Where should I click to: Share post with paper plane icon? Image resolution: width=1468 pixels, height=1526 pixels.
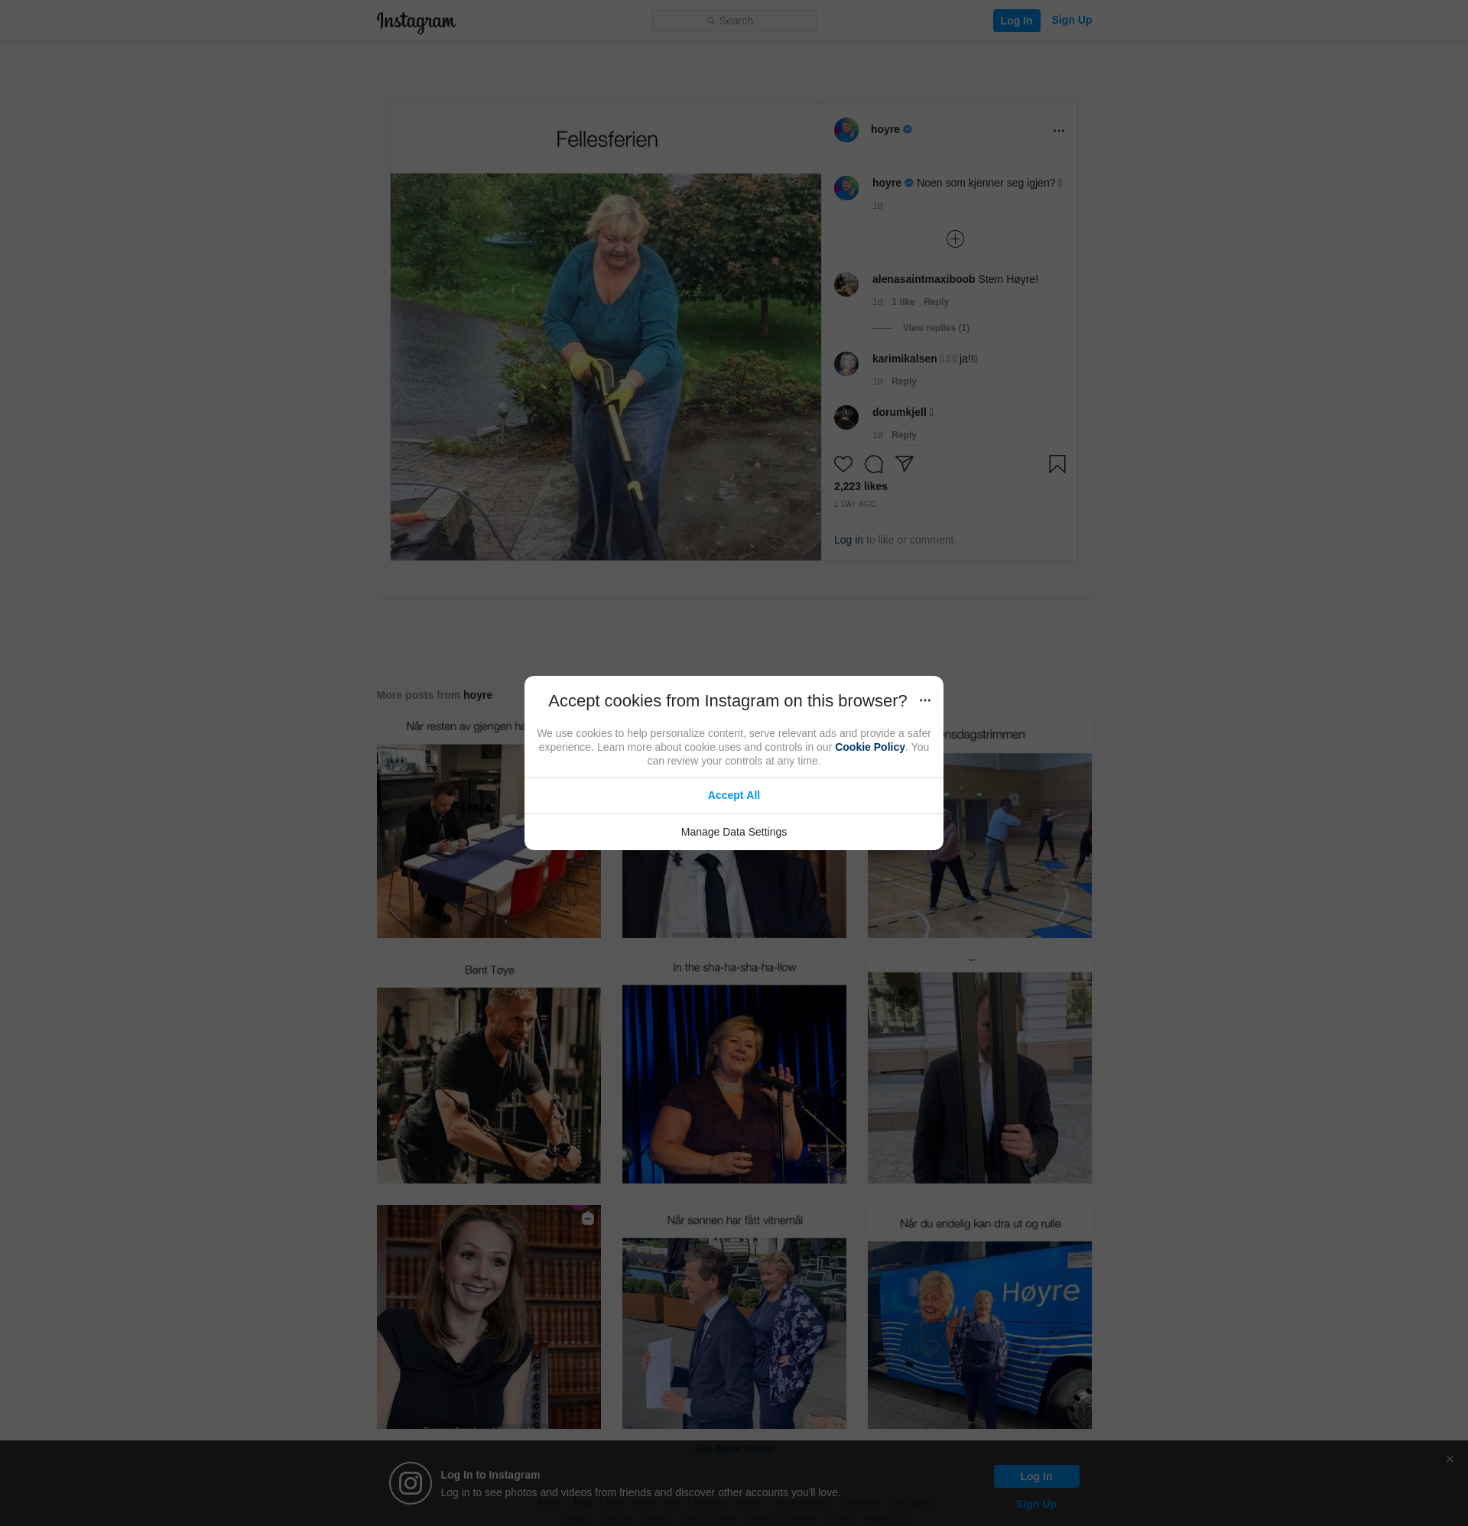coord(905,464)
